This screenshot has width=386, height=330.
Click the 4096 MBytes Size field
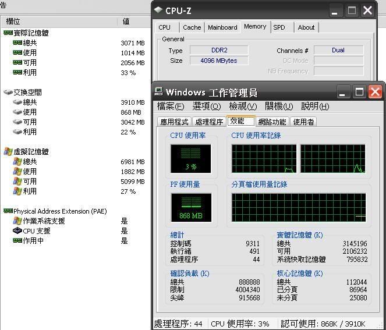click(219, 61)
